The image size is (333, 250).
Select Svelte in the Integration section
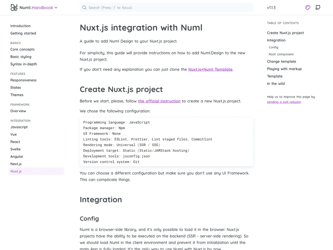coord(15,149)
